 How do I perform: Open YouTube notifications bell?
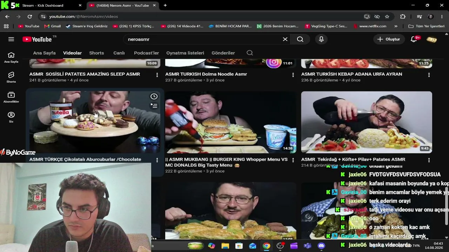[414, 39]
